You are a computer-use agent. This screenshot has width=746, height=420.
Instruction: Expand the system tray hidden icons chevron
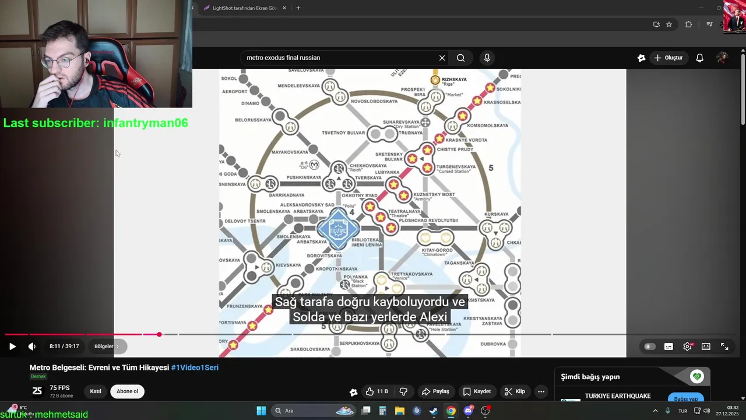point(655,411)
